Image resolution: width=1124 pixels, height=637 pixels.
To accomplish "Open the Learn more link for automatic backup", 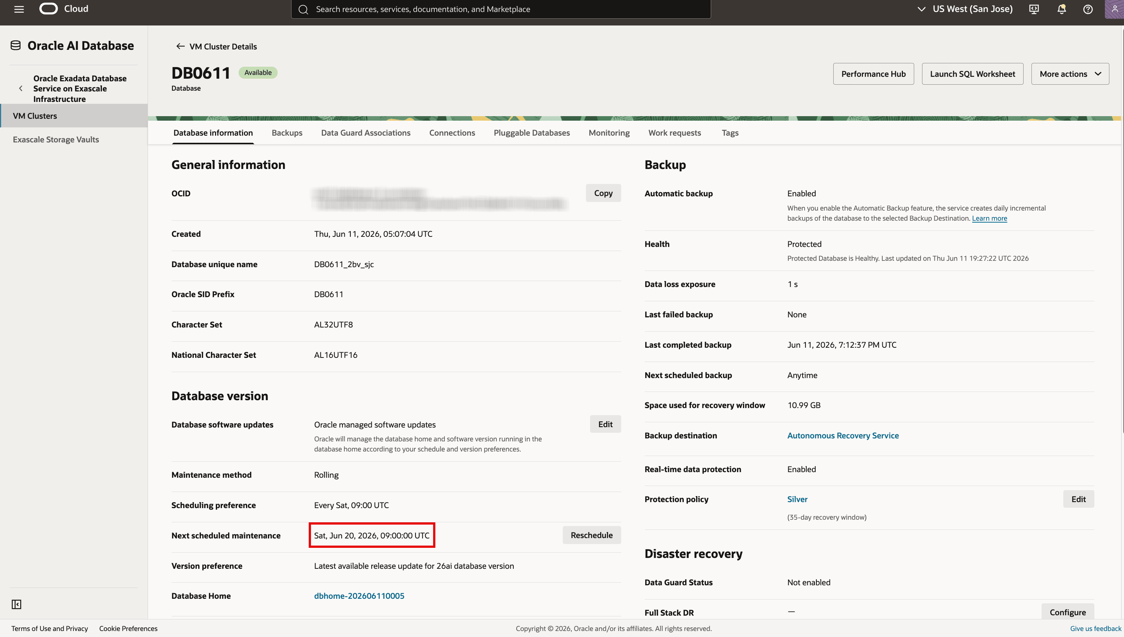I will [x=989, y=218].
